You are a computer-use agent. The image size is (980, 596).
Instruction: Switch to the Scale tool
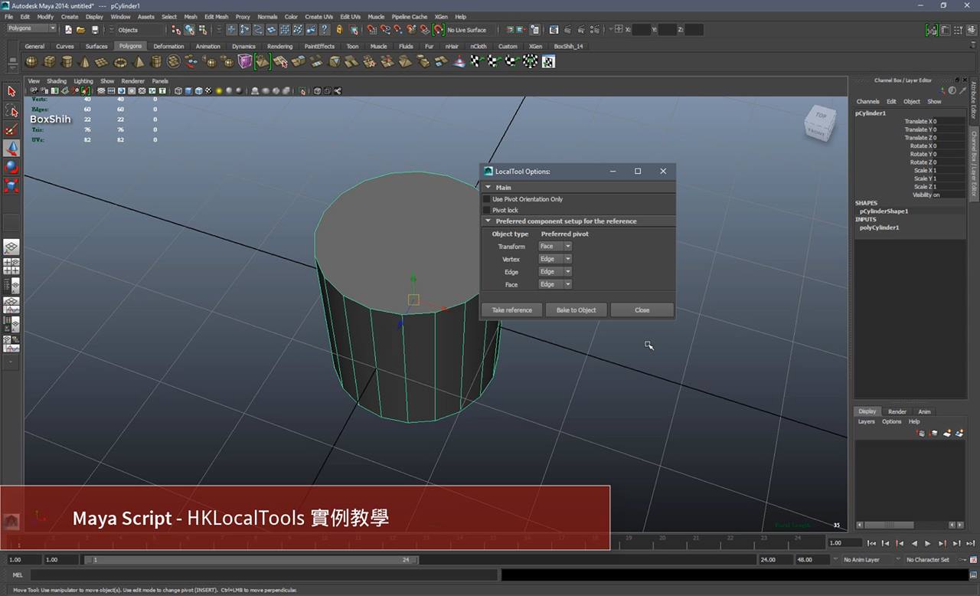tap(11, 185)
